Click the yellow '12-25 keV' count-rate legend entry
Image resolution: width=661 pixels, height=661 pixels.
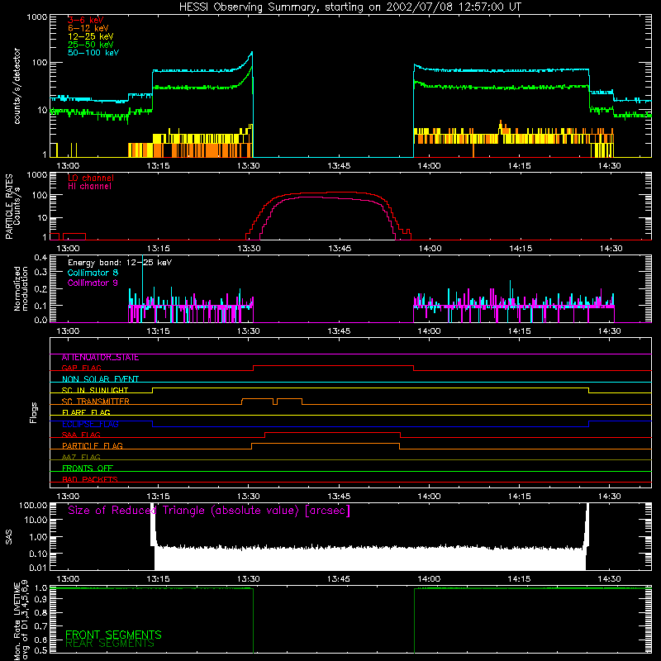(x=91, y=36)
